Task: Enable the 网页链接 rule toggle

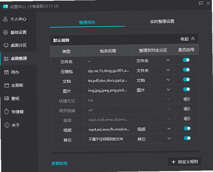Action: point(187,109)
